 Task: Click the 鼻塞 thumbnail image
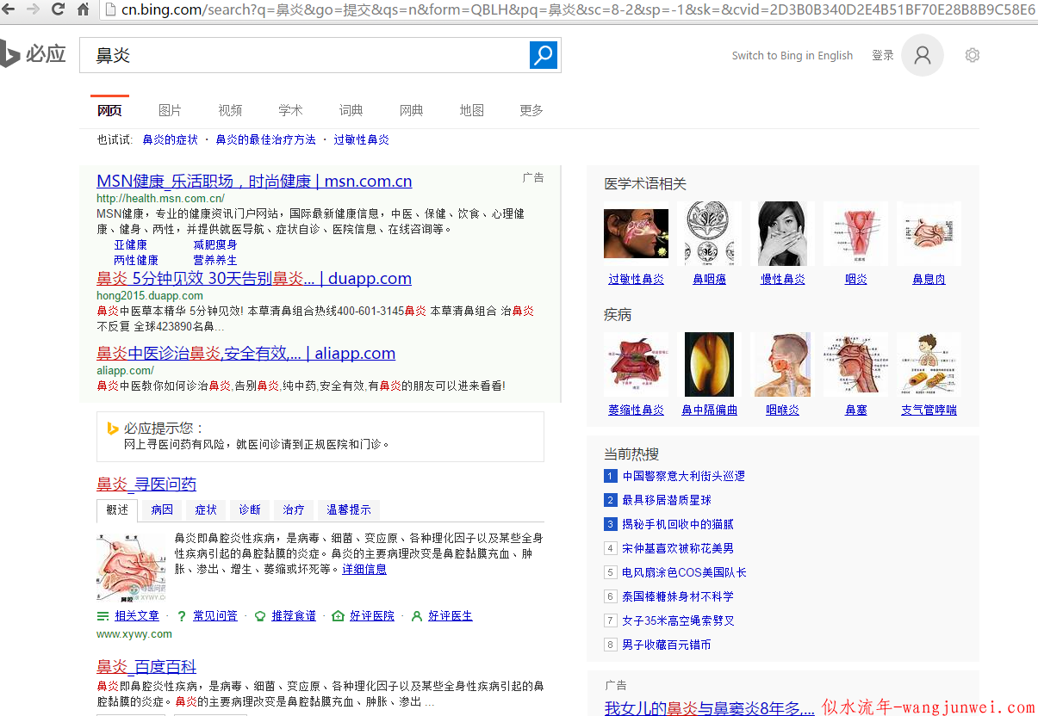pos(855,365)
